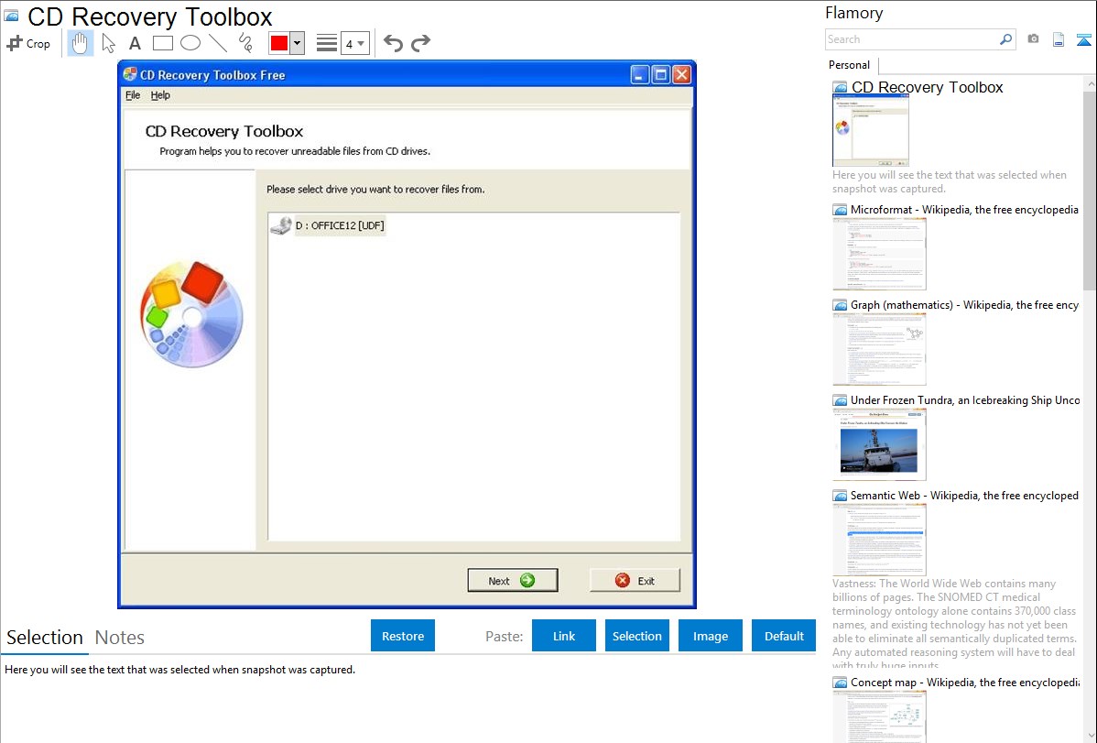Select the freehand scribble tool
This screenshot has height=743, width=1097.
click(x=245, y=43)
